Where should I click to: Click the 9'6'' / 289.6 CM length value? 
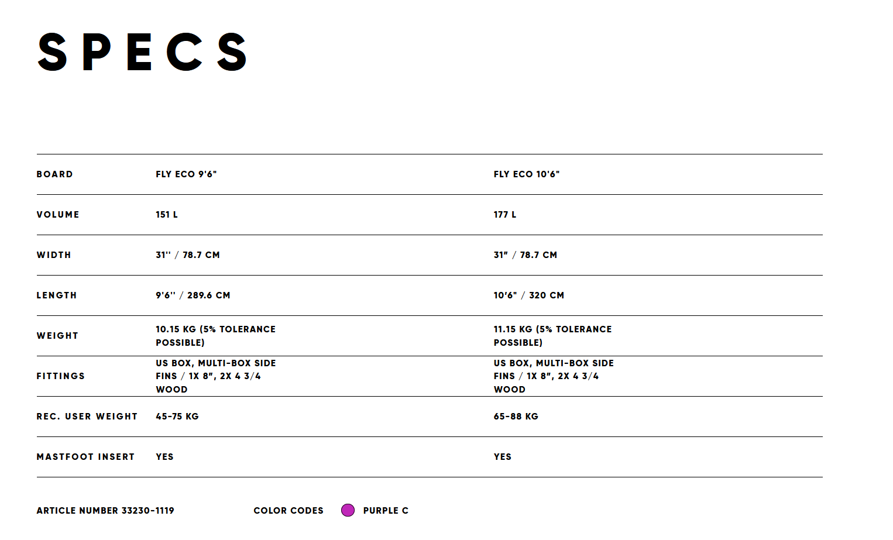pyautogui.click(x=193, y=295)
